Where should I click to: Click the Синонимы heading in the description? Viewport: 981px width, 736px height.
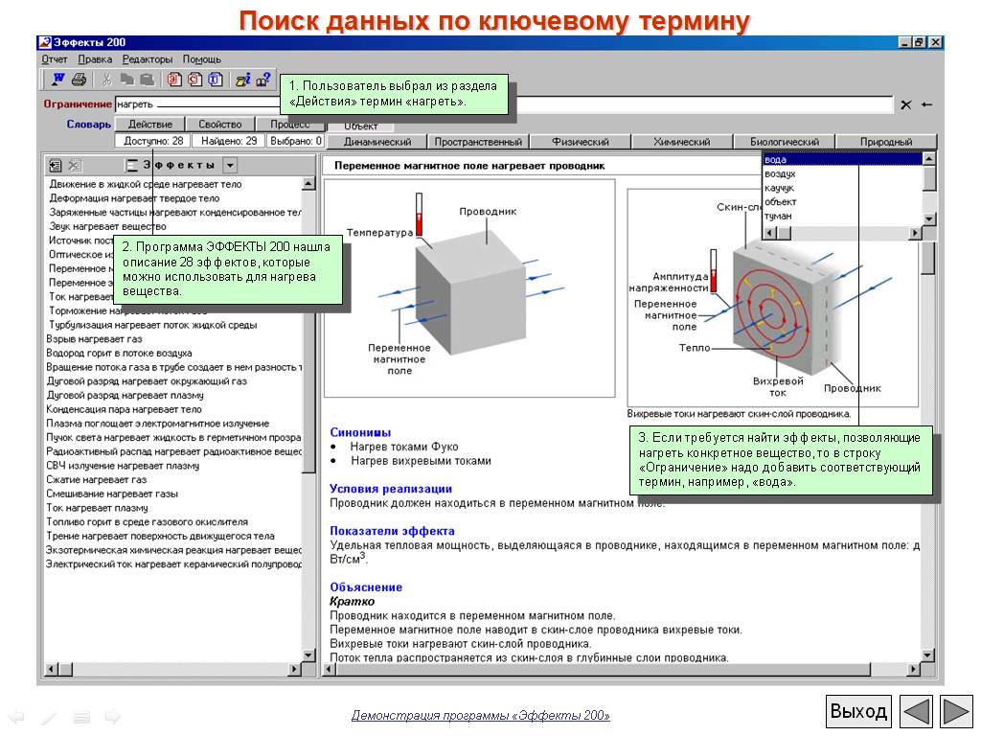(x=360, y=432)
